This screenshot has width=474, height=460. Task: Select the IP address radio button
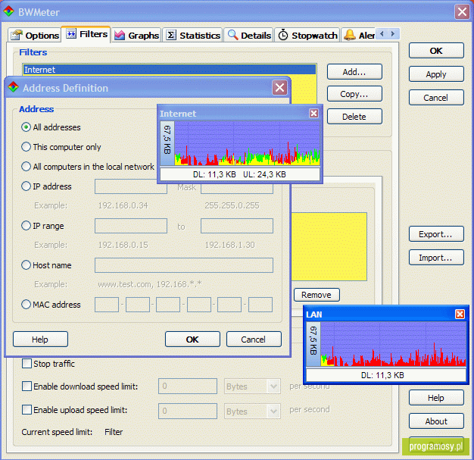[26, 186]
